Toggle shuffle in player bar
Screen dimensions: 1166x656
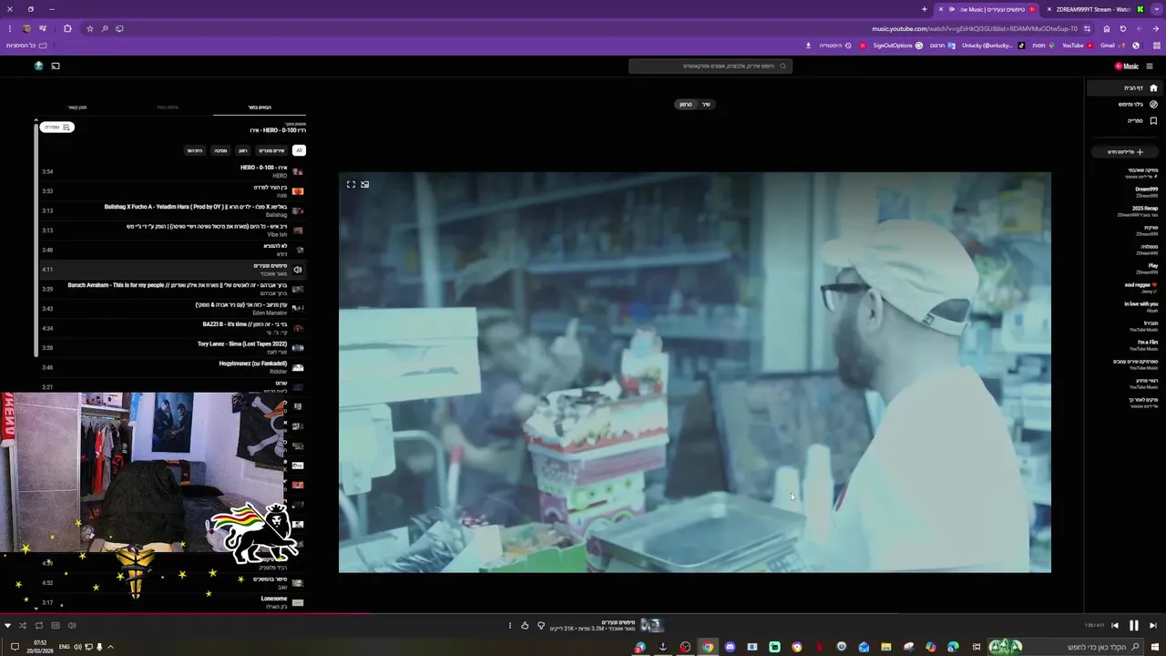pyautogui.click(x=23, y=625)
